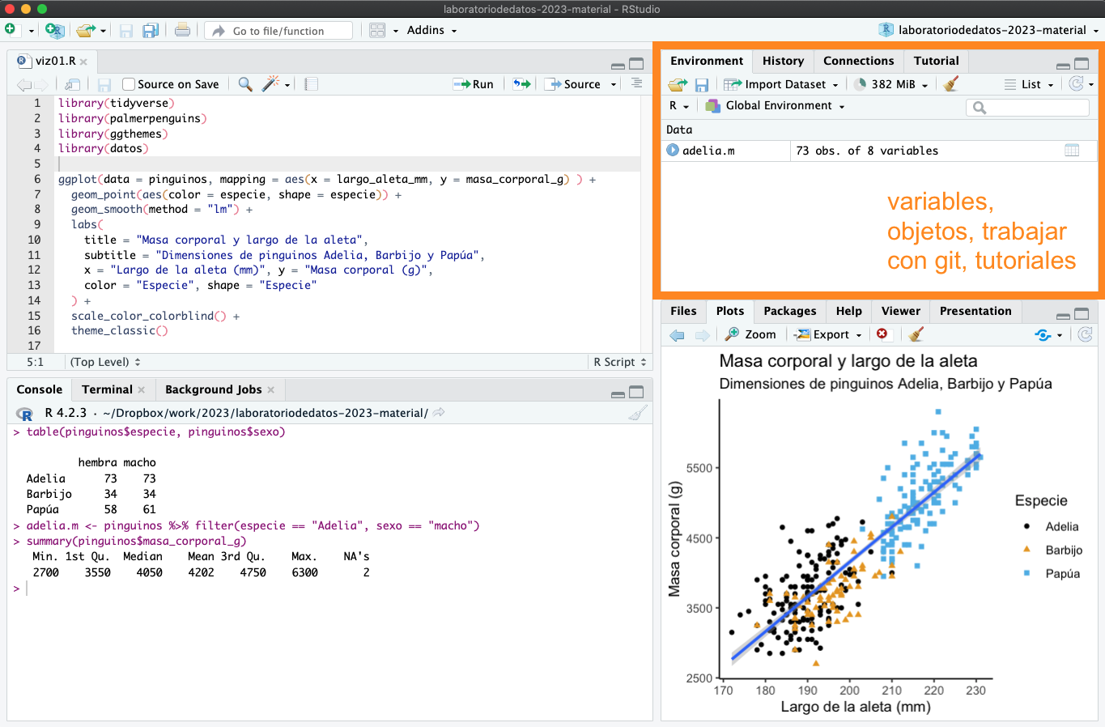Clear environment objects with broom icon
Viewport: 1105px width, 727px height.
(951, 83)
